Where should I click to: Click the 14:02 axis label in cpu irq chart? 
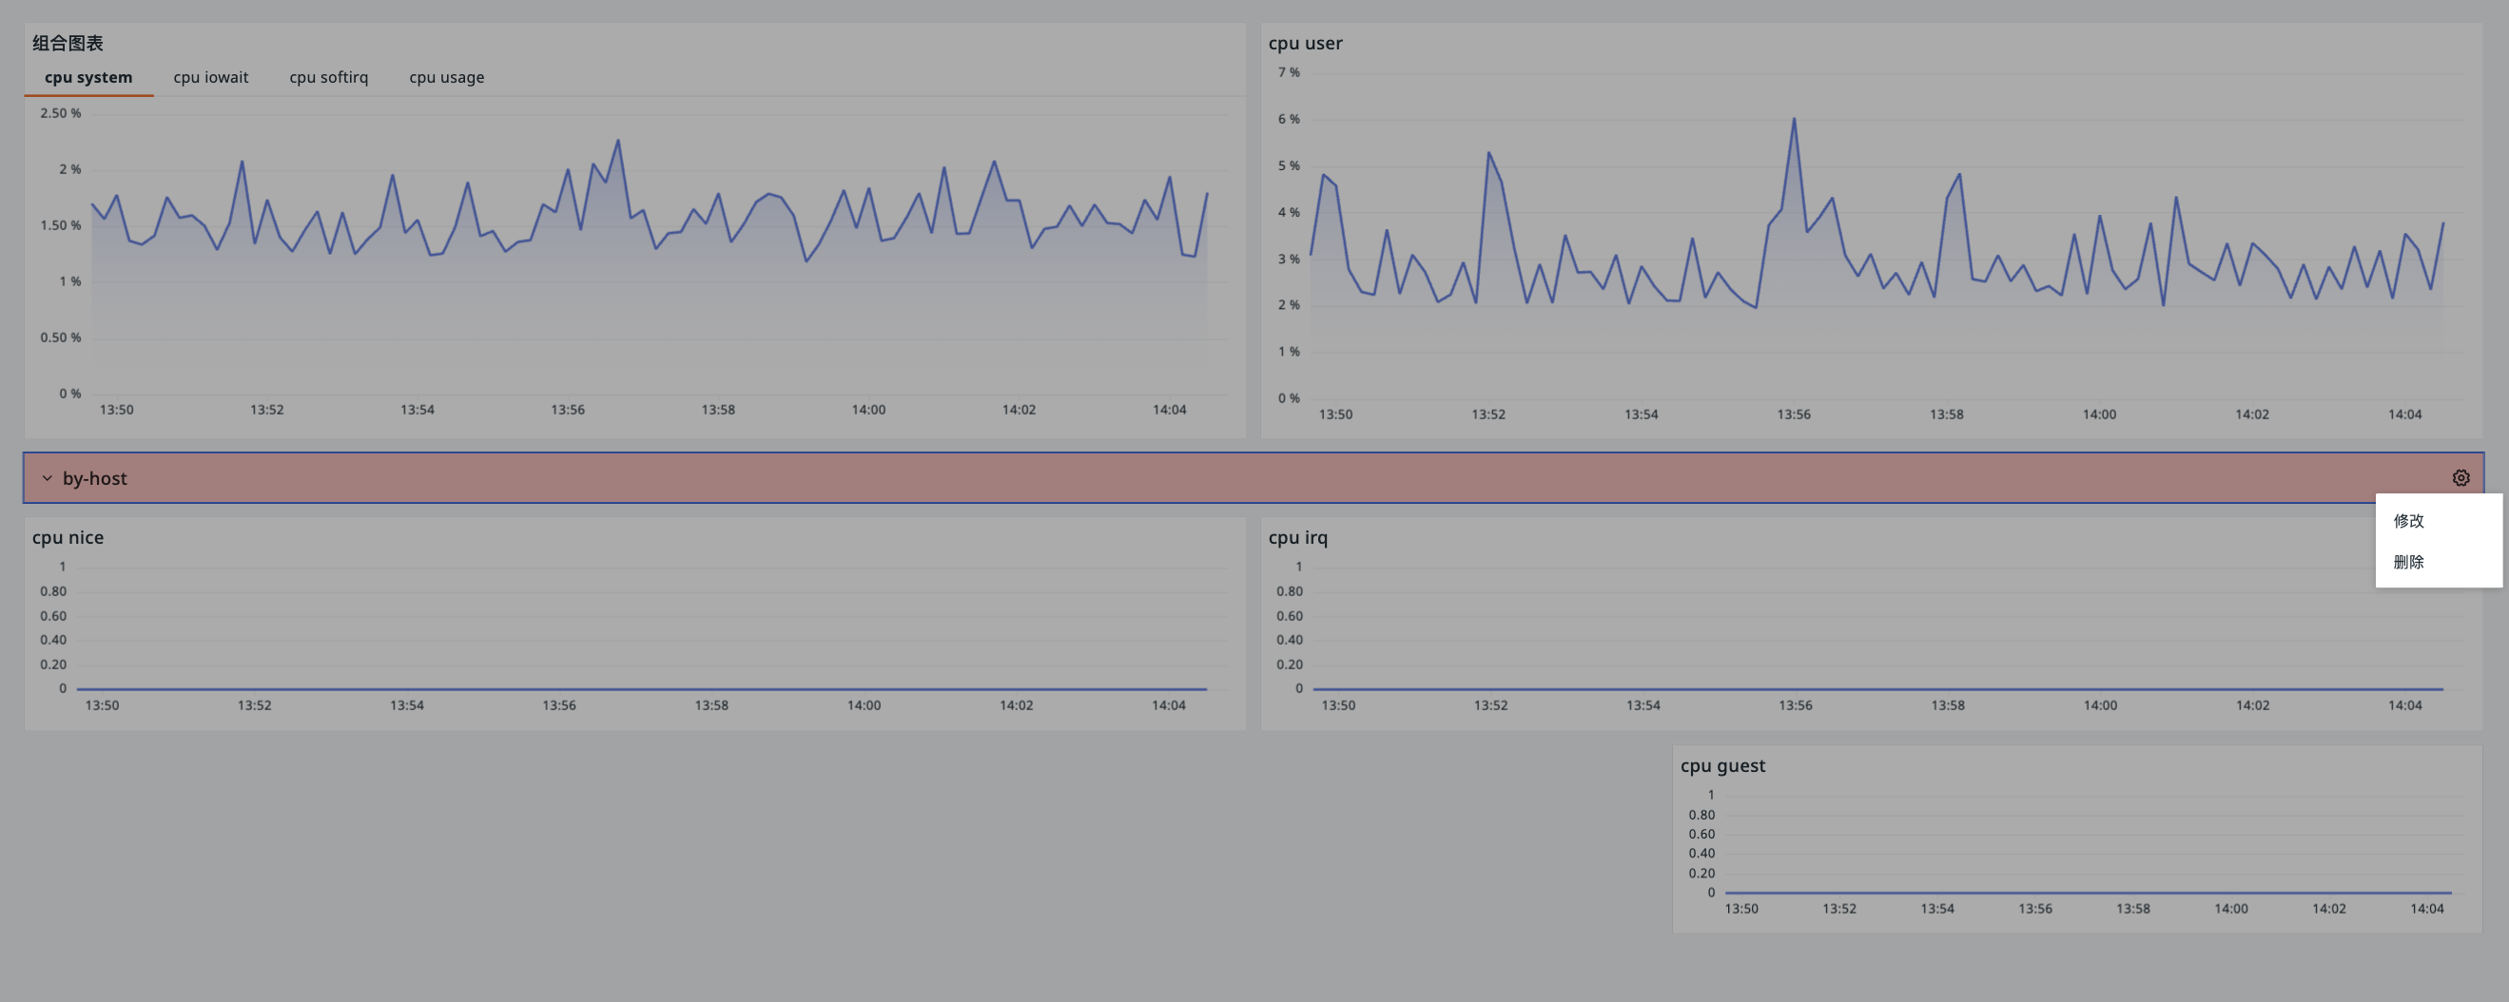2252,705
